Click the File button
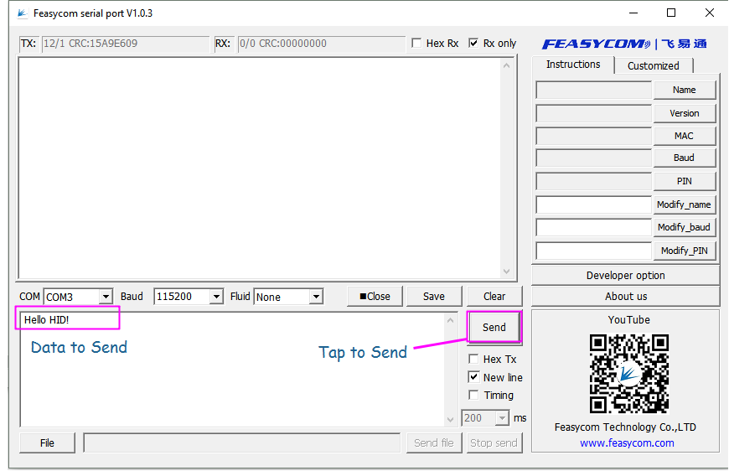729x471 pixels. [x=47, y=443]
